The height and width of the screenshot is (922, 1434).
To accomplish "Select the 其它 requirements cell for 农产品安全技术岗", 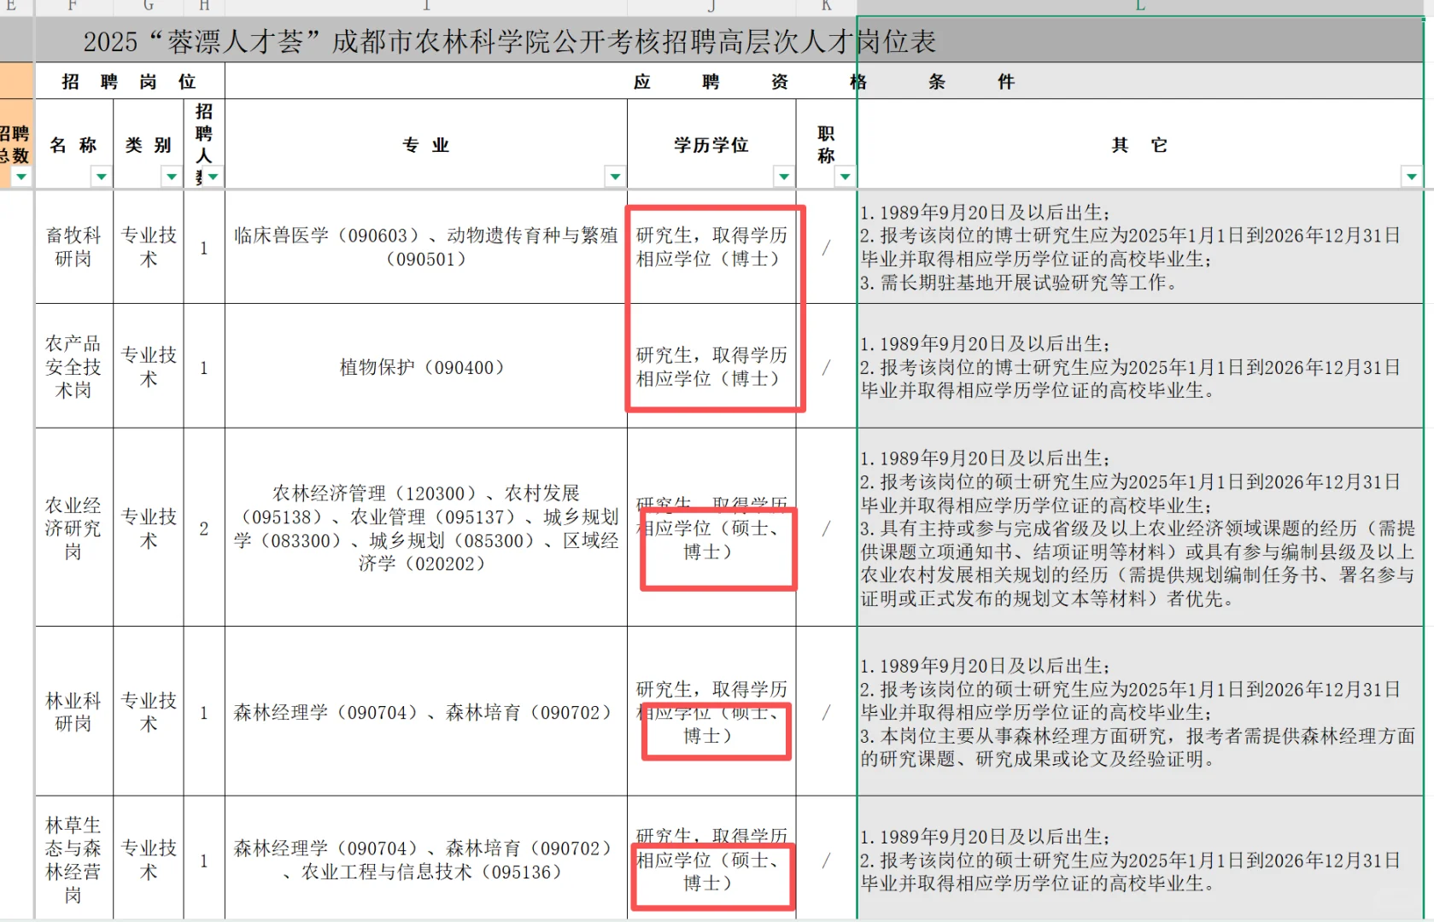I will [x=1140, y=366].
